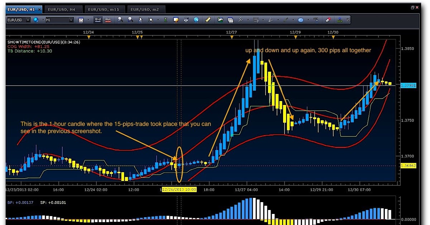Click the blue globe icon
Image resolution: width=430 pixels, height=225 pixels.
pyautogui.click(x=36, y=20)
